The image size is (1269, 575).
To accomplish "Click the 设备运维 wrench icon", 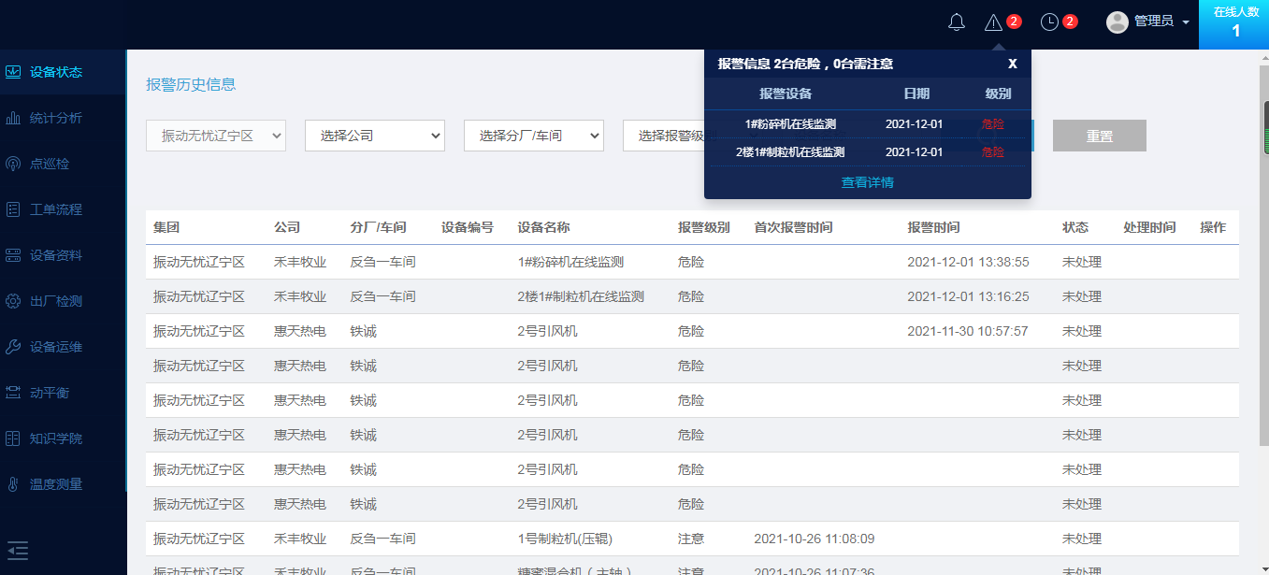I will pos(13,347).
